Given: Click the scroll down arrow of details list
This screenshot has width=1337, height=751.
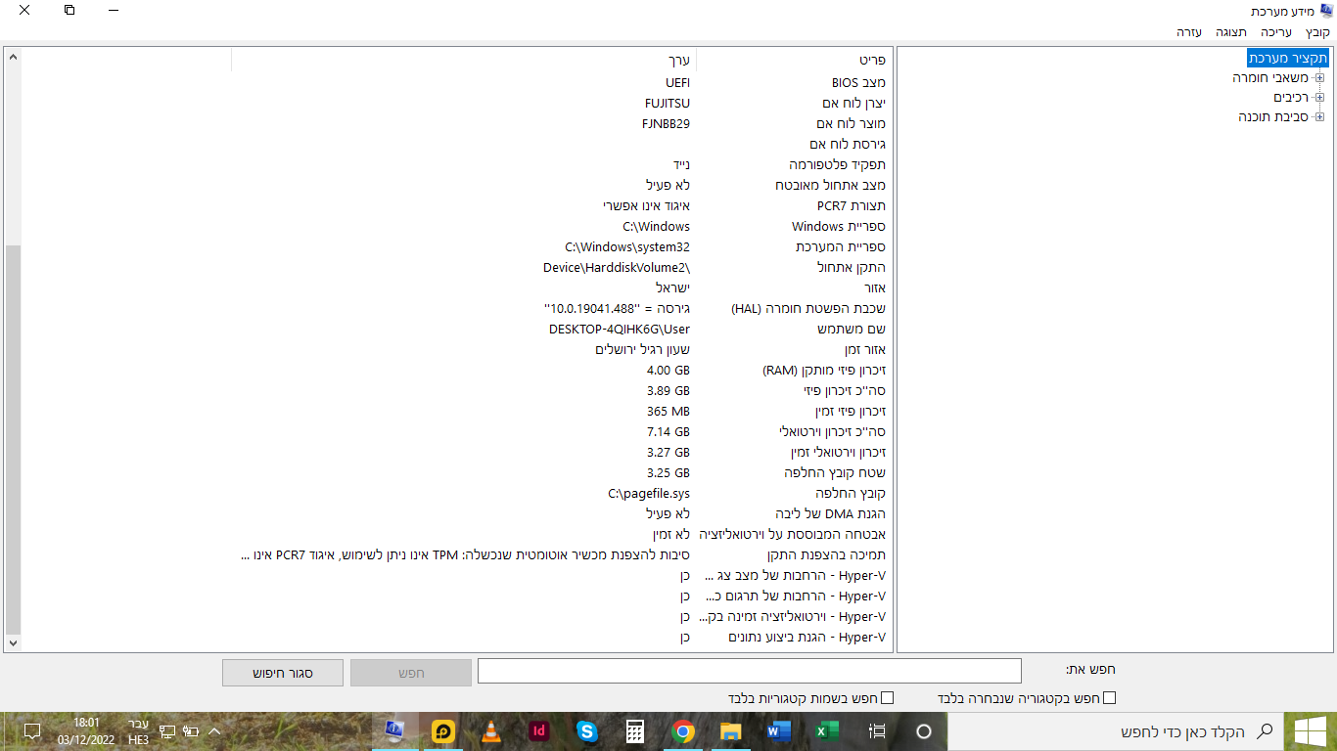Looking at the screenshot, I should click(13, 642).
